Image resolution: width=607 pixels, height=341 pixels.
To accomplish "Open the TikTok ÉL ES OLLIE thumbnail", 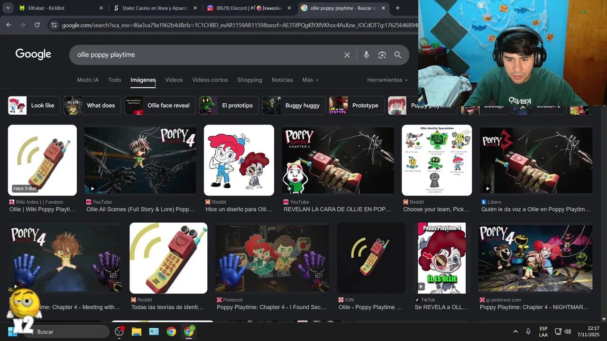I will [441, 258].
